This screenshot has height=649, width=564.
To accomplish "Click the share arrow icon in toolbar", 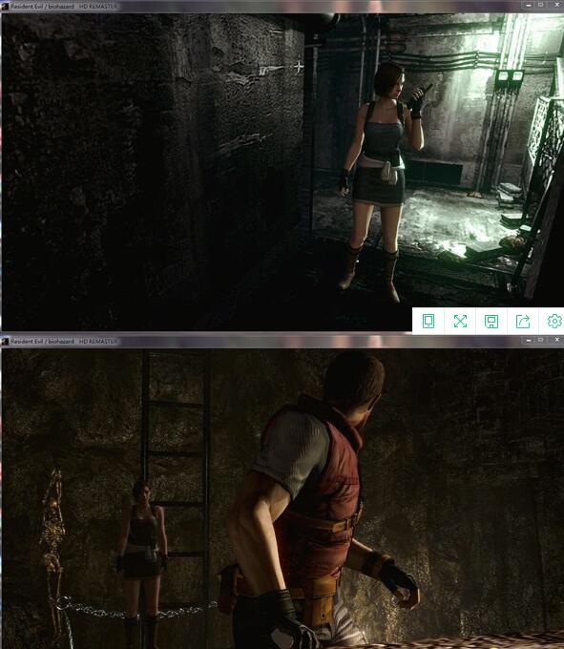I will click(523, 322).
